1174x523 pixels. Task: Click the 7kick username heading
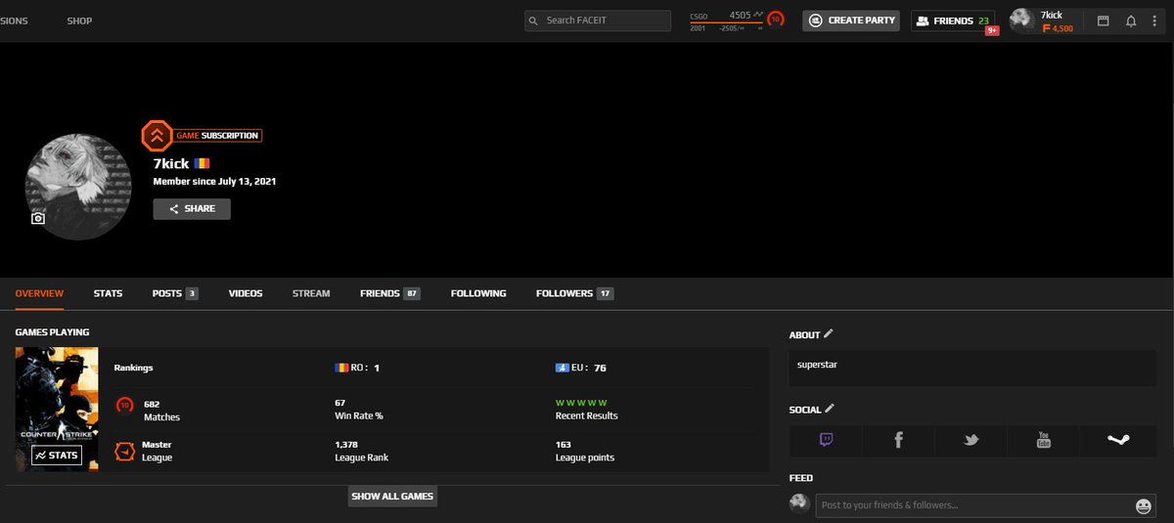171,163
